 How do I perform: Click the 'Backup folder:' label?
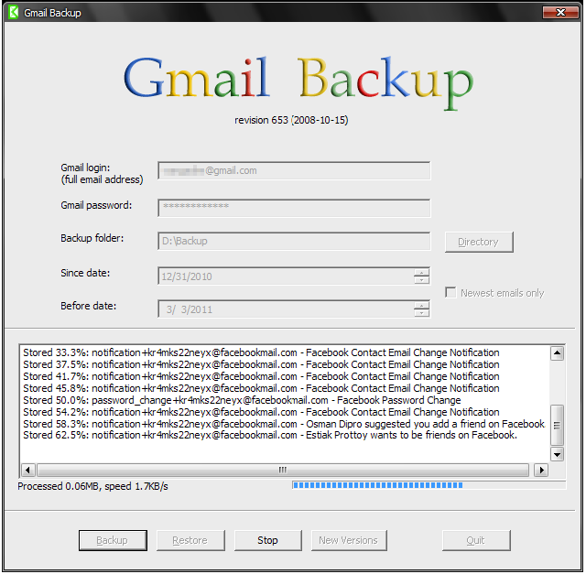coord(92,238)
